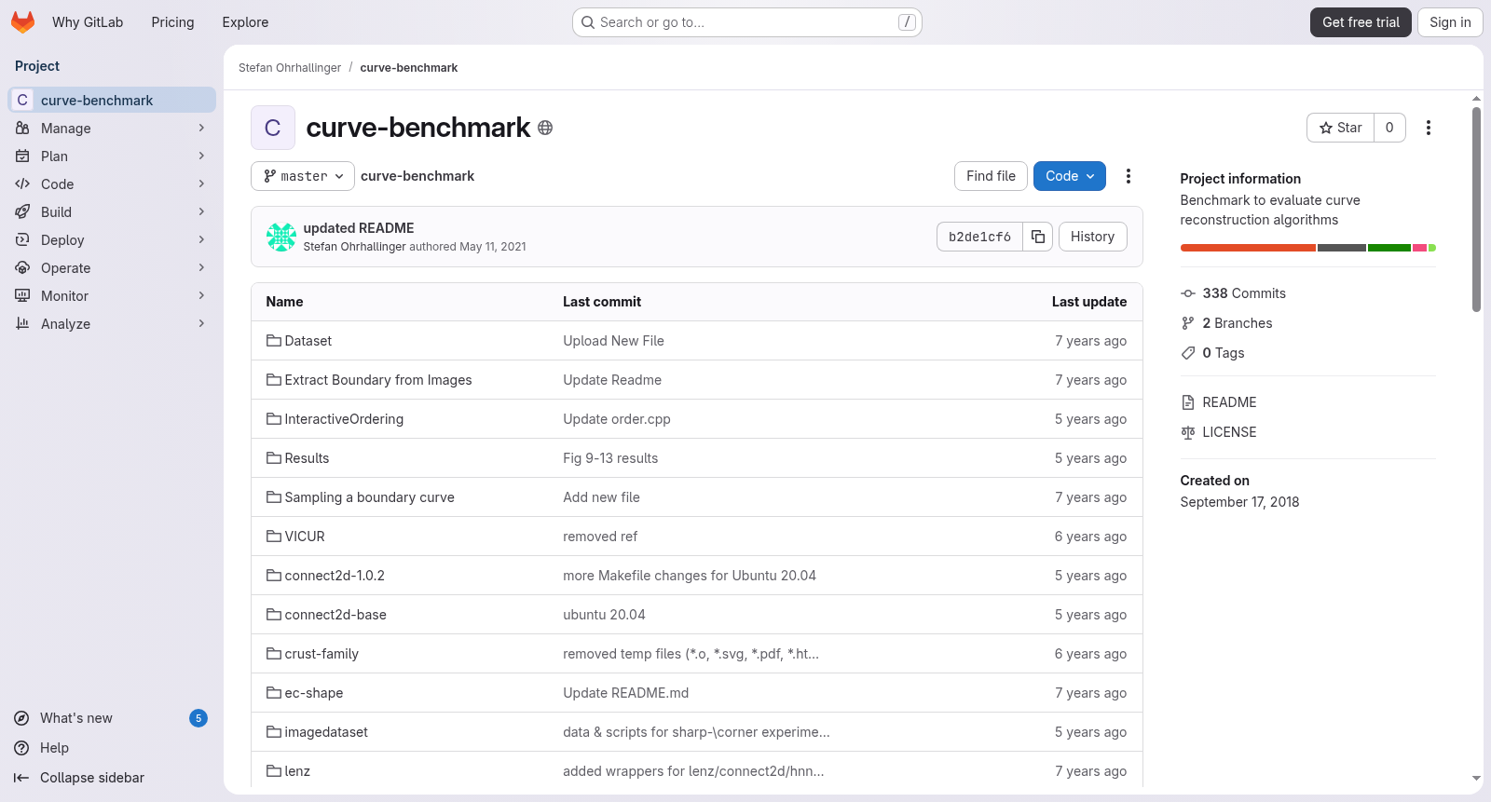1491x802 pixels.
Task: Select curve-benchmark in the sidebar
Action: point(112,100)
